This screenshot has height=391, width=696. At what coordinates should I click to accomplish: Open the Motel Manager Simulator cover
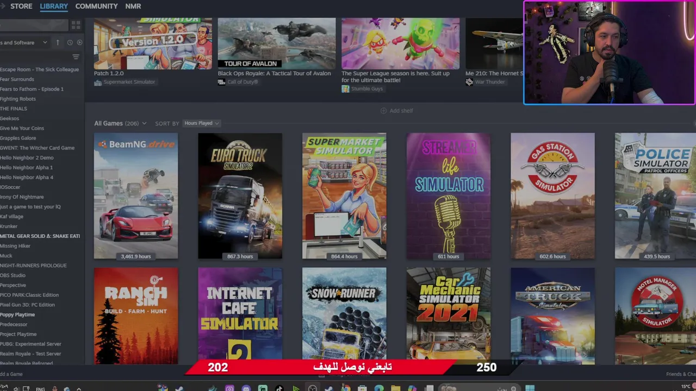coord(655,316)
